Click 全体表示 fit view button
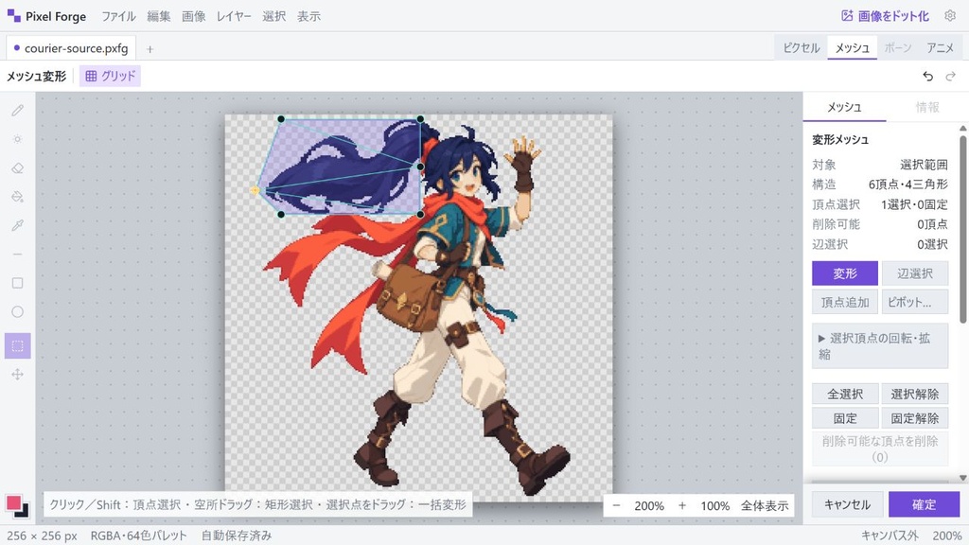 [x=765, y=505]
